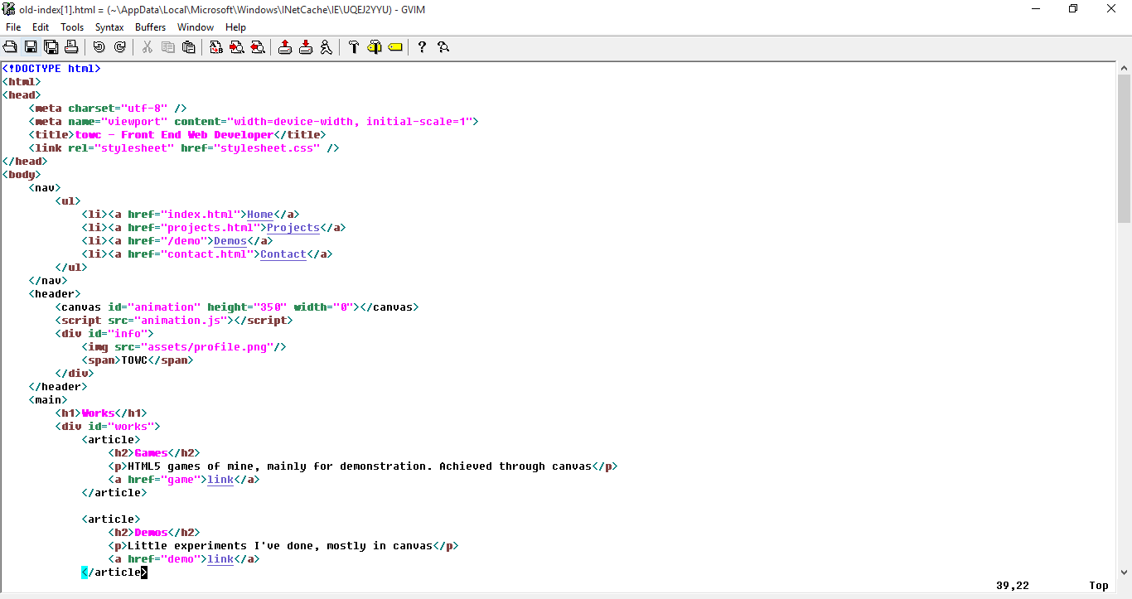Click the Demos h2 heading text
Image resolution: width=1132 pixels, height=599 pixels.
(x=151, y=532)
